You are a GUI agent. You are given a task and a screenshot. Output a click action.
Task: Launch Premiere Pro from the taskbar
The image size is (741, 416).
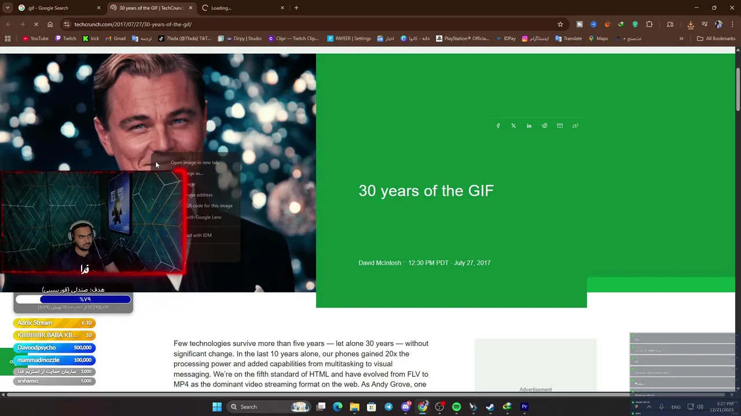point(524,407)
